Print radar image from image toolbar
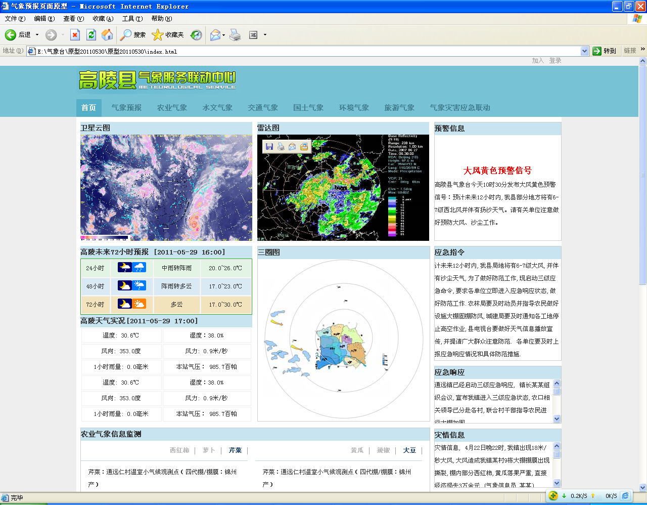Screen dimensions: 647x505 [281, 147]
